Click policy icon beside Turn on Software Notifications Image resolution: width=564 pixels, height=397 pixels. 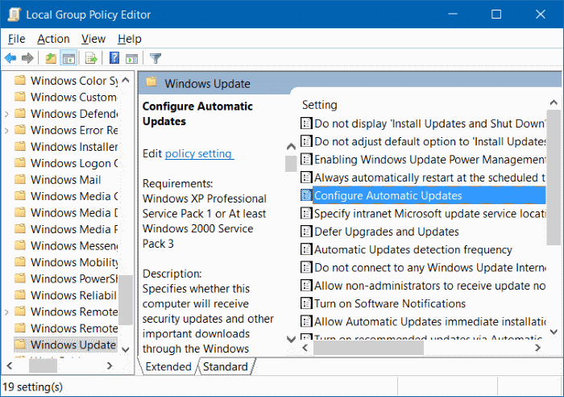pyautogui.click(x=306, y=303)
